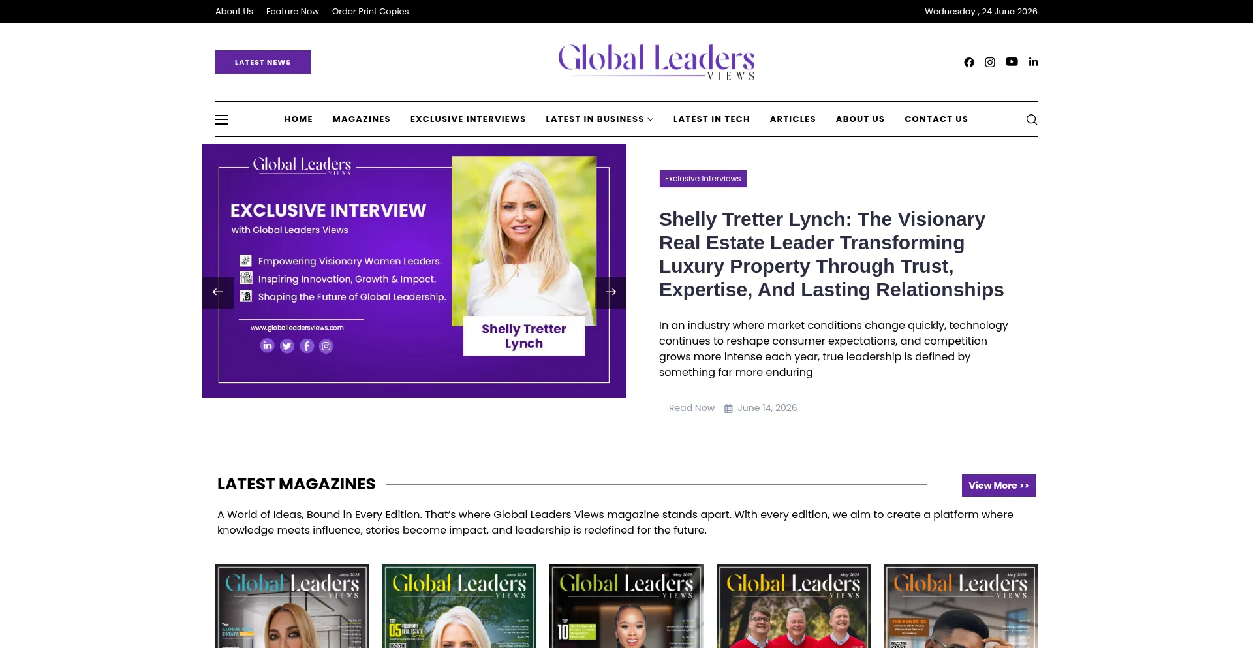Expand Latest in Business dropdown chevron
The image size is (1253, 648).
pyautogui.click(x=651, y=119)
